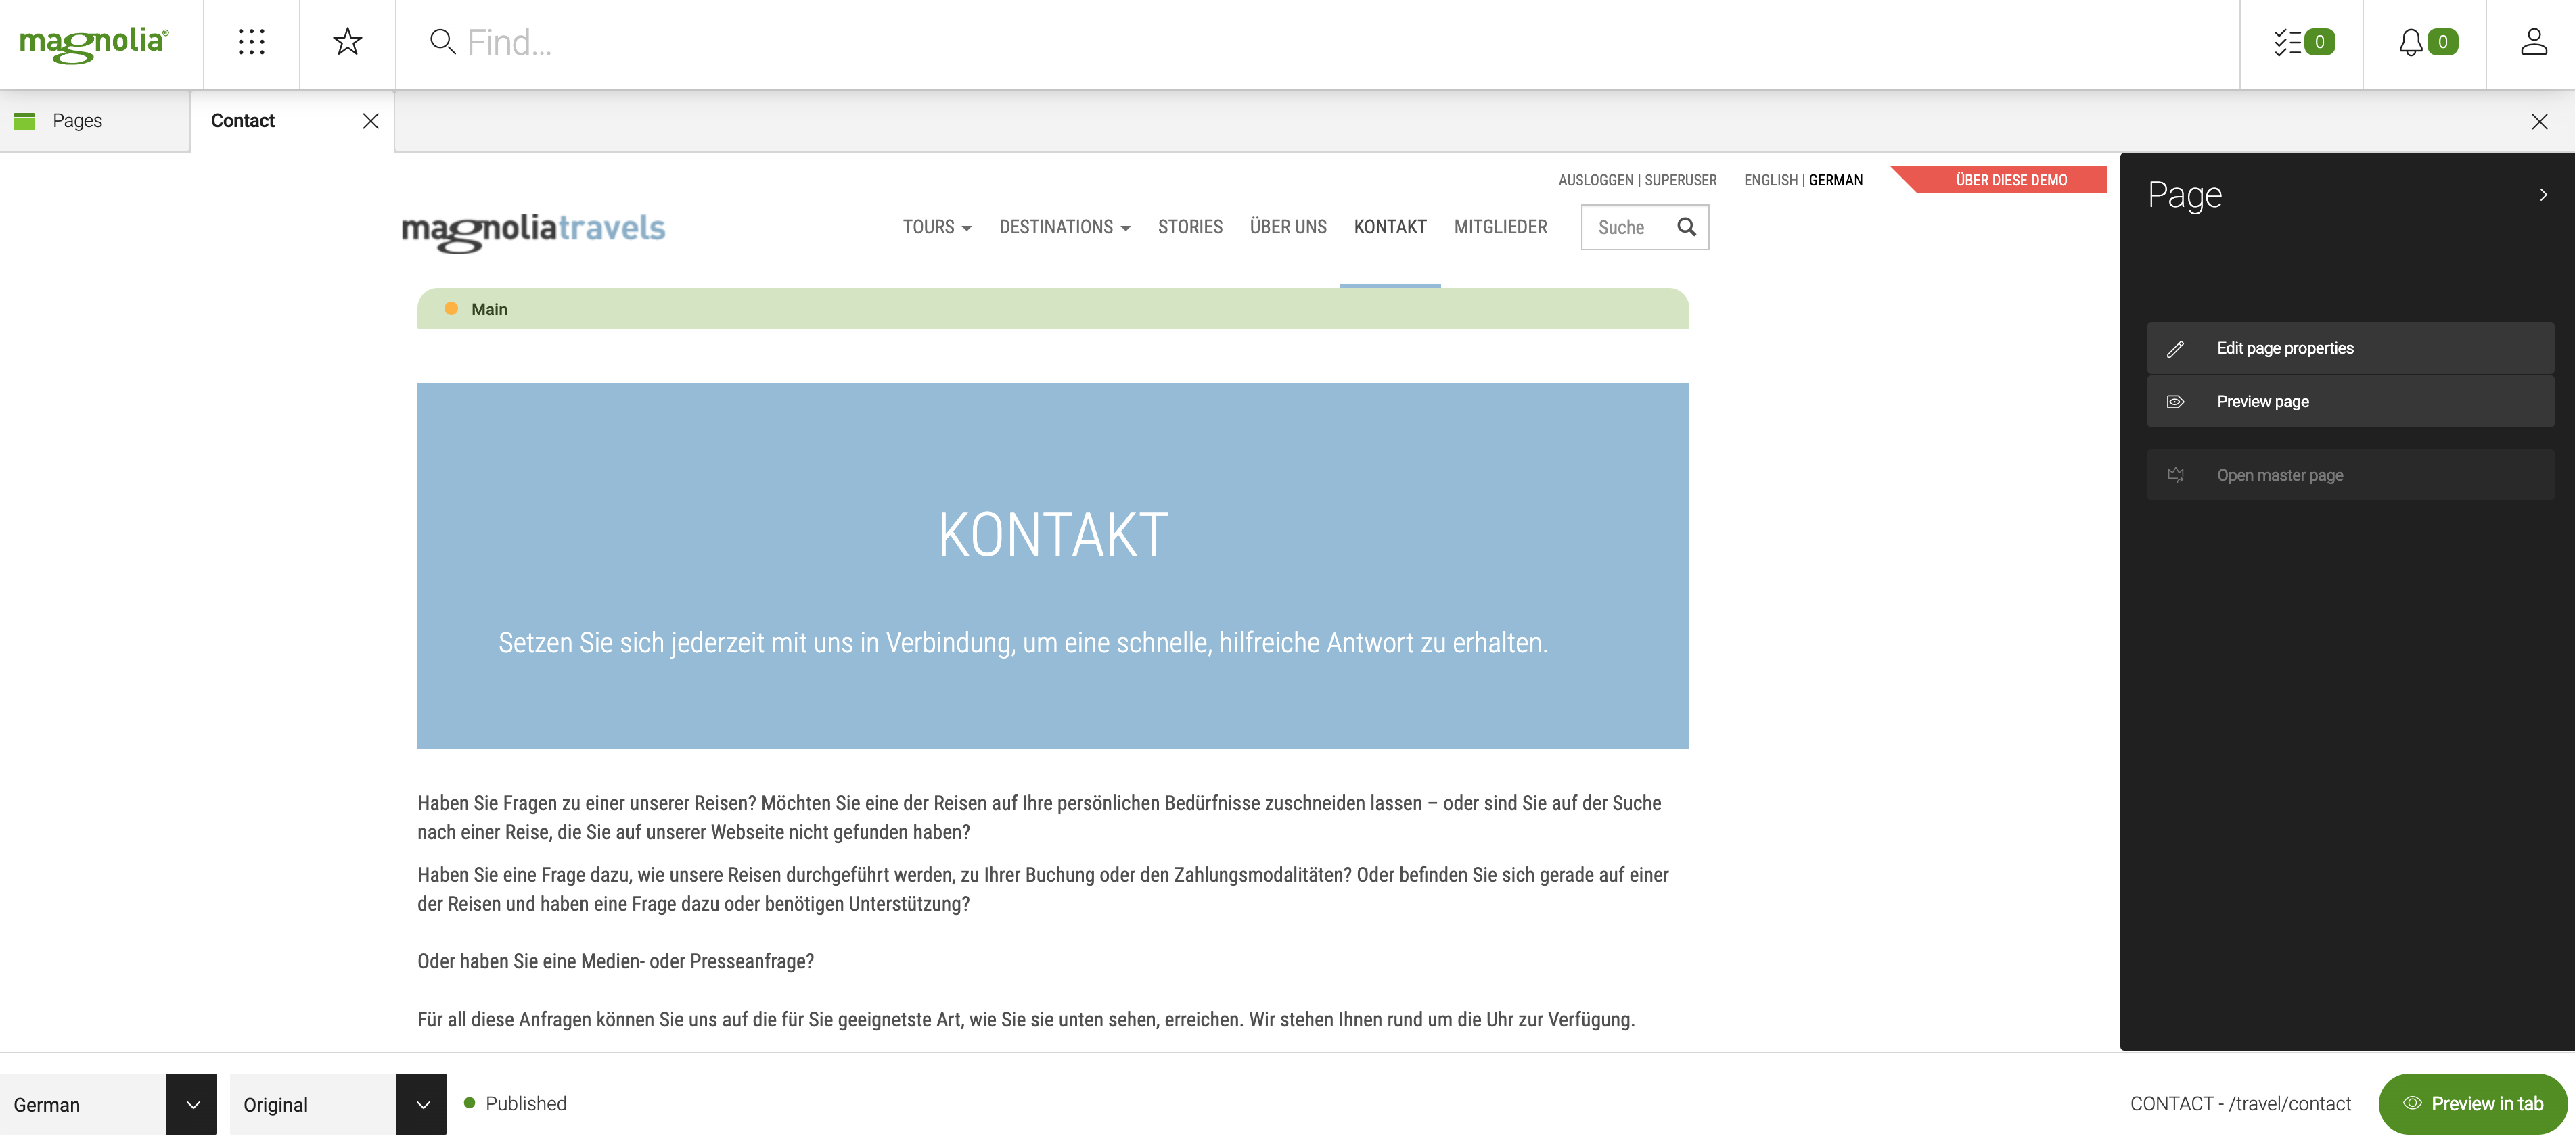Select the KONTAKT navigation menu item
This screenshot has width=2575, height=1140.
click(1389, 227)
